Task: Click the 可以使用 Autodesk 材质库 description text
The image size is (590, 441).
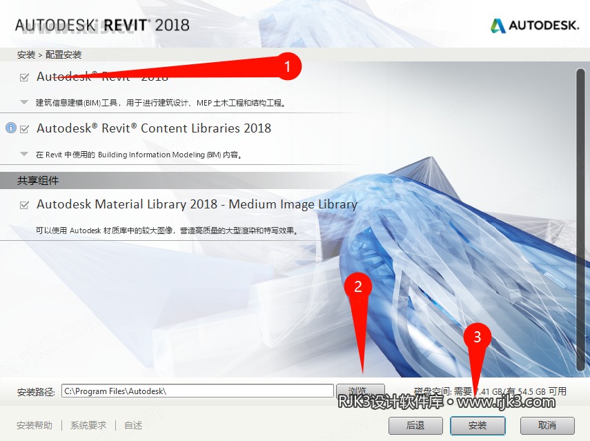Action: pos(167,231)
